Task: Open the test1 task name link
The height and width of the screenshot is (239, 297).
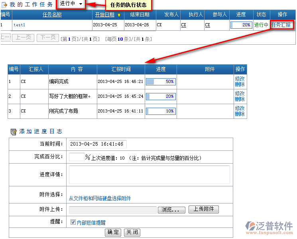Action: (x=19, y=25)
